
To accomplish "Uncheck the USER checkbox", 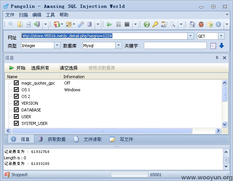I will coord(16,116).
